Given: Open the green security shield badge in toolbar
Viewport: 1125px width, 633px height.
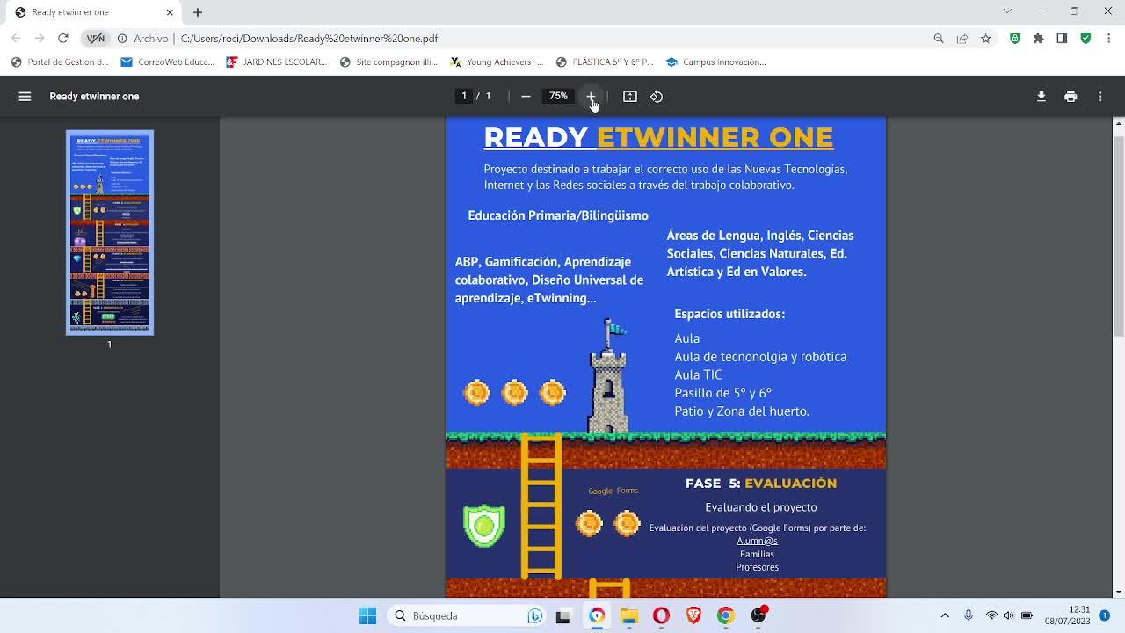Looking at the screenshot, I should 1085,39.
